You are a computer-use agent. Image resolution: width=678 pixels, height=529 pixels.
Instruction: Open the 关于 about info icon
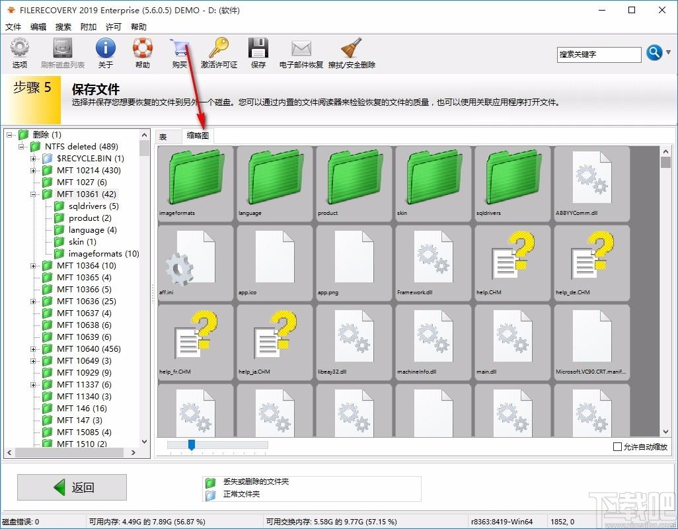pyautogui.click(x=106, y=48)
